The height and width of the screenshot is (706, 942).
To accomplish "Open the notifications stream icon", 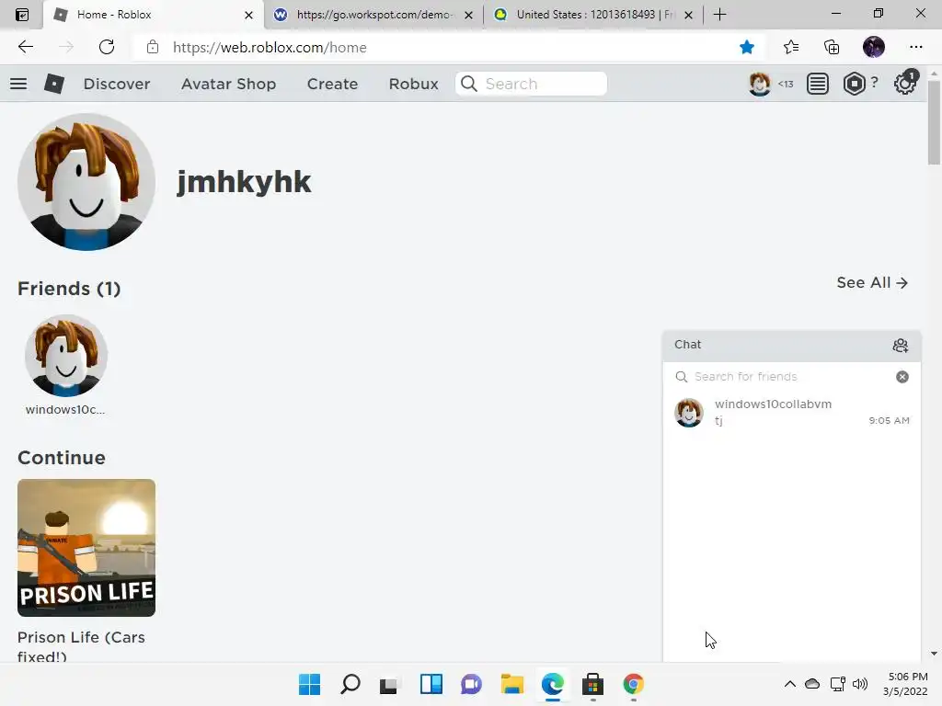I will (817, 84).
